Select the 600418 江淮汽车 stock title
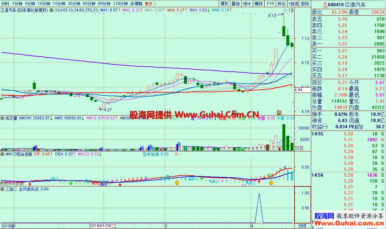 point(347,5)
